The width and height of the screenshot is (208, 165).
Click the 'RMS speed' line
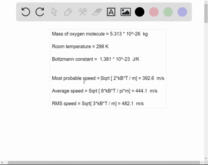[x=97, y=104]
